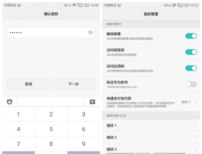
Task: Tap the 14:48 clock in status bar
Action: (x=94, y=5)
